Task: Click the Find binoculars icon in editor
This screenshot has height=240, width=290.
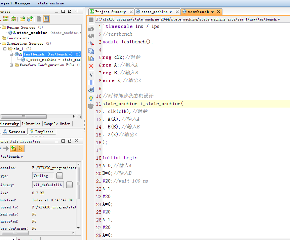Action: click(91, 90)
